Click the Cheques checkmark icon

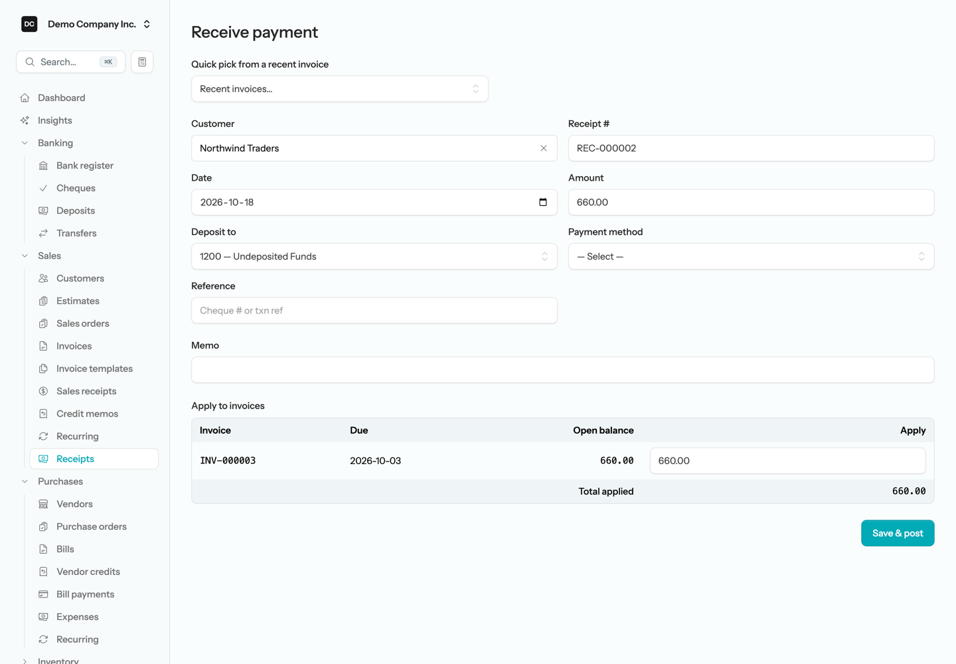(43, 188)
